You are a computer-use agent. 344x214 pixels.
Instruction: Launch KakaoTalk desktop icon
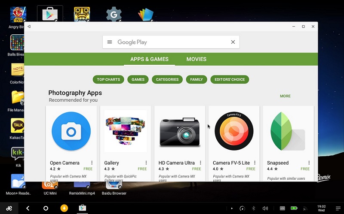pyautogui.click(x=18, y=125)
